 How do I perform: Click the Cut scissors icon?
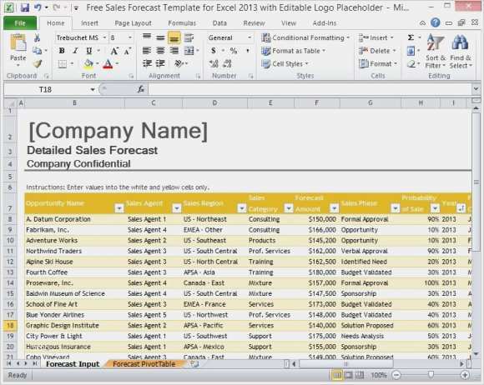[37, 37]
